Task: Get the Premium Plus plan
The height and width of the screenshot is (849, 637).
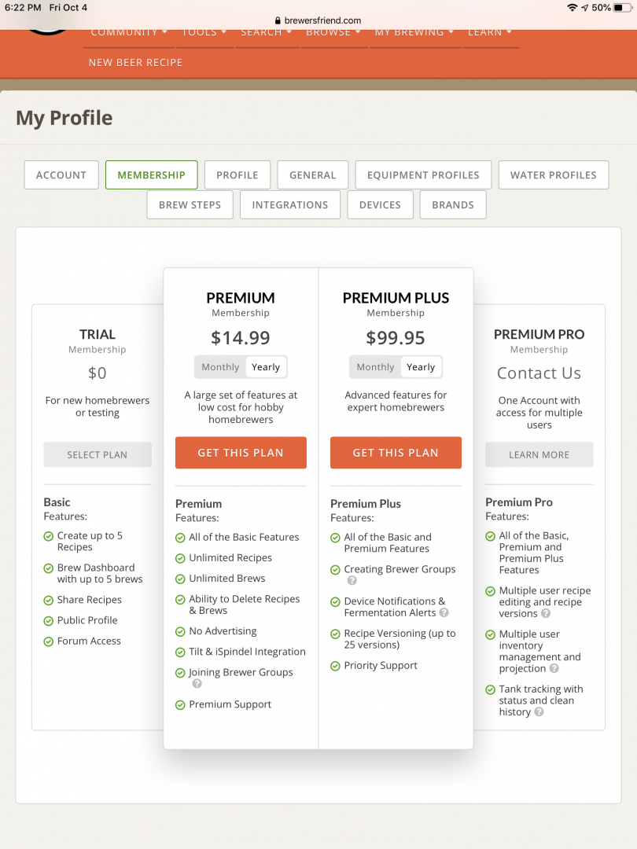Action: (x=396, y=453)
